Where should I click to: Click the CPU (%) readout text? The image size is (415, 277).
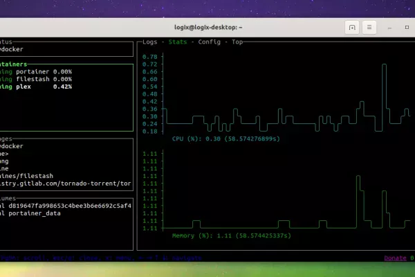[225, 138]
